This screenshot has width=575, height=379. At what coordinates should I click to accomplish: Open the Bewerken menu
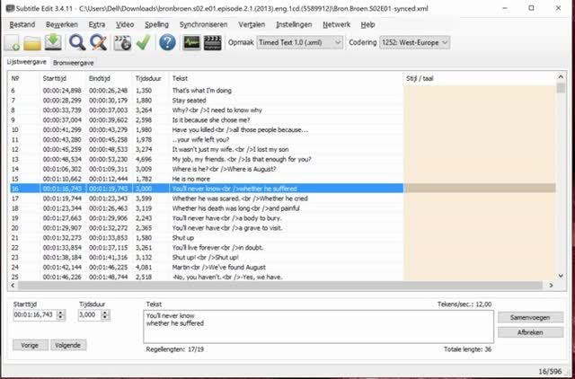click(x=62, y=24)
